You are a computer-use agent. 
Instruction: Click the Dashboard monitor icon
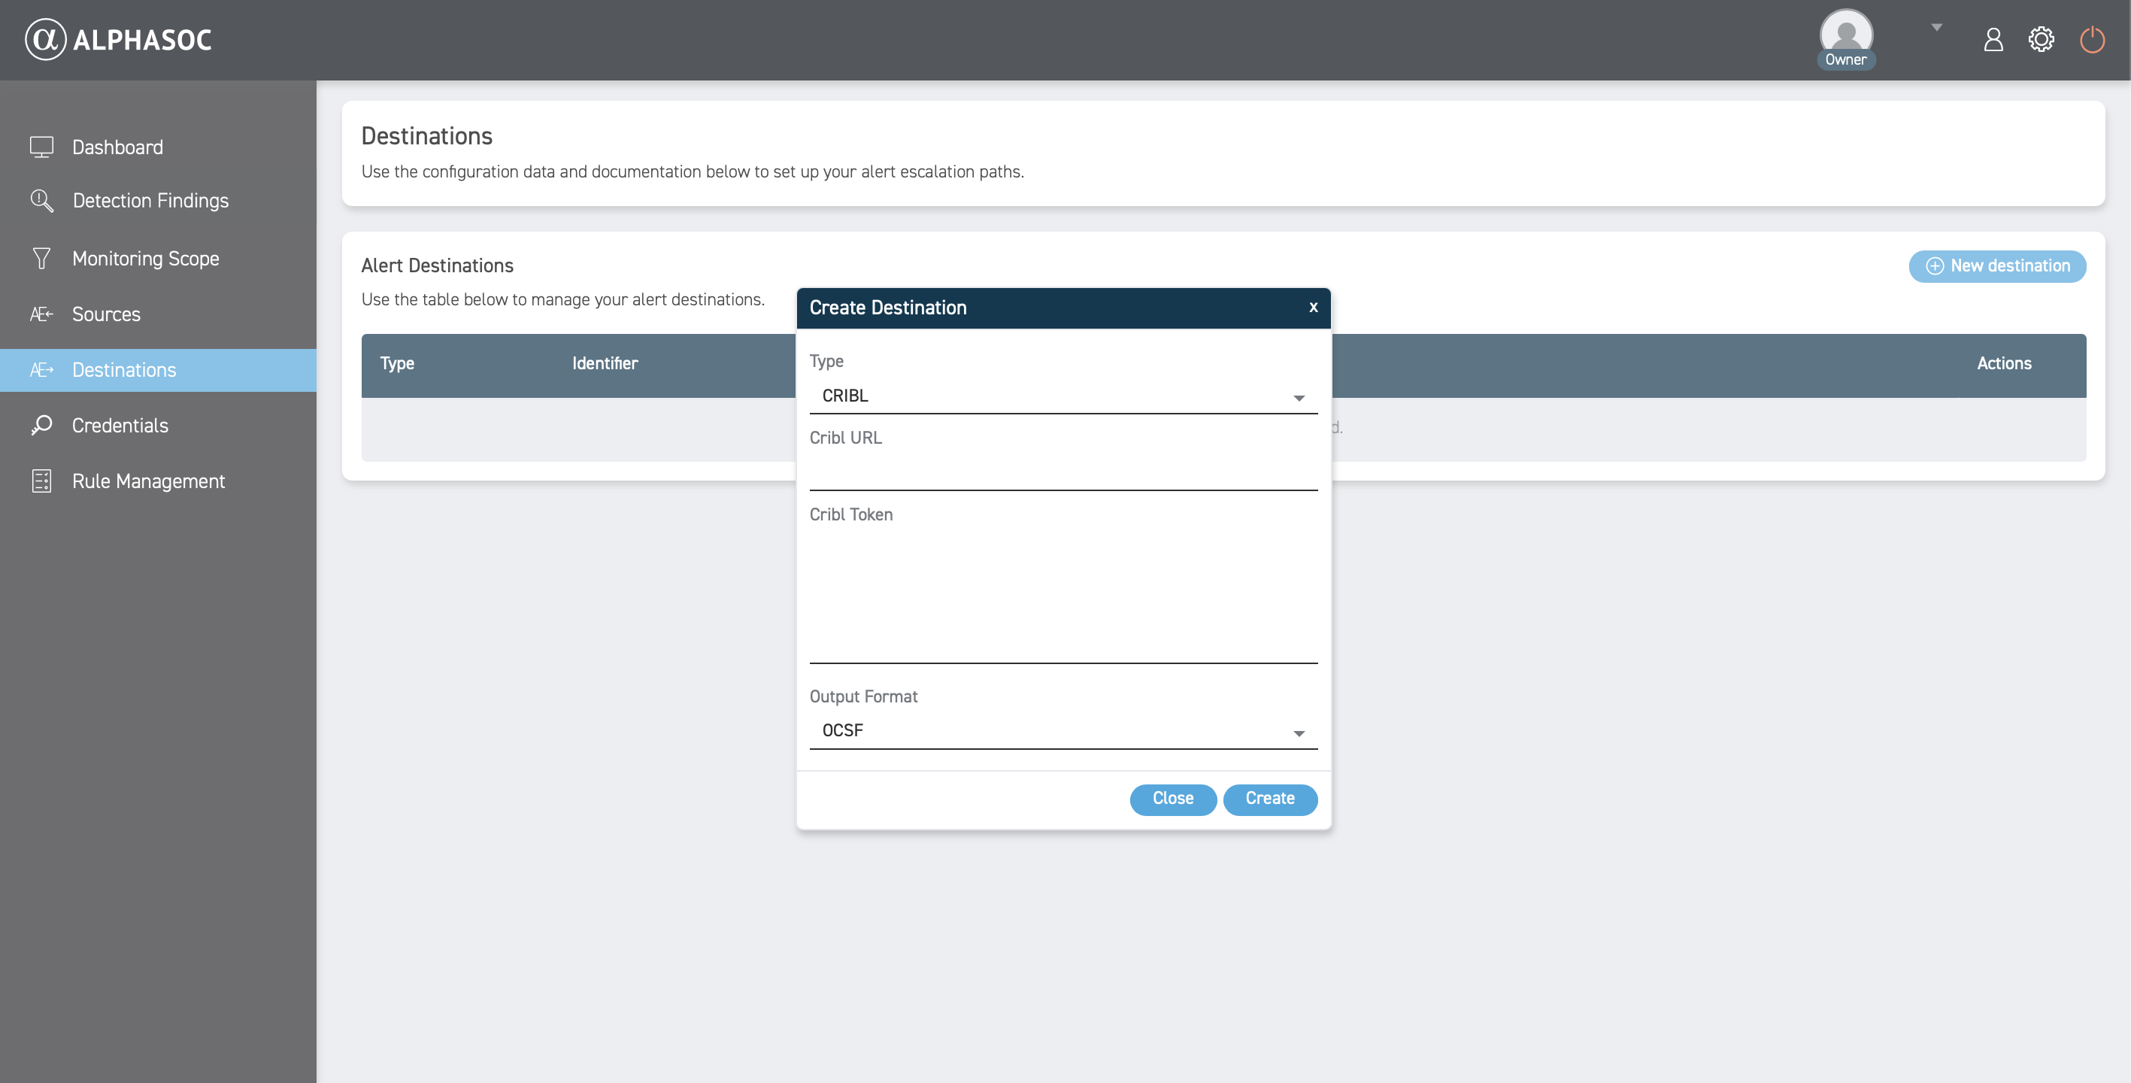(41, 147)
